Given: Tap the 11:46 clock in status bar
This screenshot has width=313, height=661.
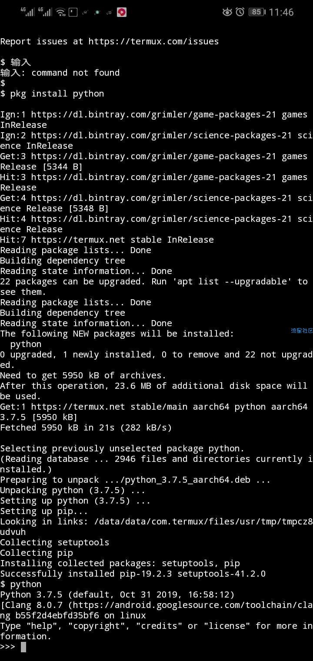Looking at the screenshot, I should [x=281, y=12].
